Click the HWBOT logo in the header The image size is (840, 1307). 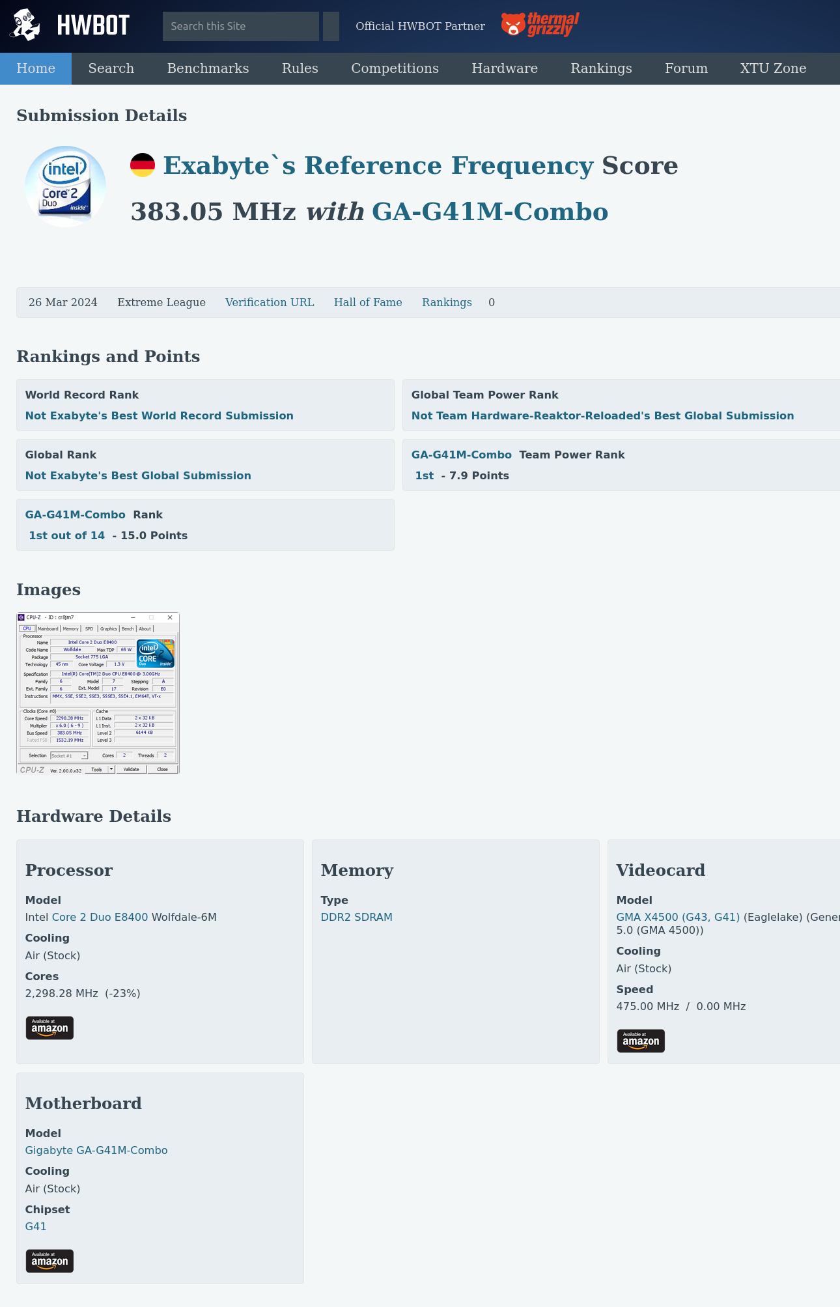click(70, 25)
